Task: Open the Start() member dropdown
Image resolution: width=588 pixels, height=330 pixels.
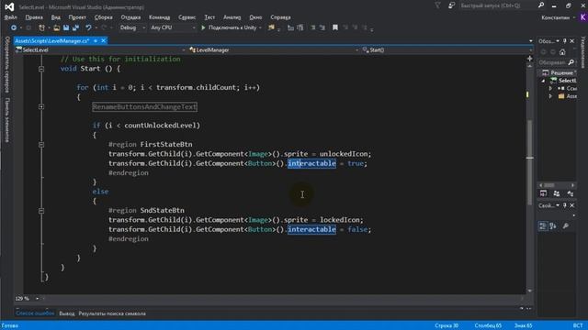Action: coord(531,50)
